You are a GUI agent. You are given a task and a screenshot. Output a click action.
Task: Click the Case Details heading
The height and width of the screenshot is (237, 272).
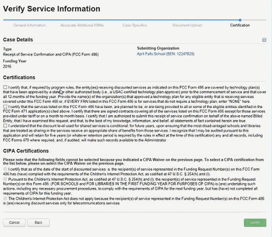[18, 40]
